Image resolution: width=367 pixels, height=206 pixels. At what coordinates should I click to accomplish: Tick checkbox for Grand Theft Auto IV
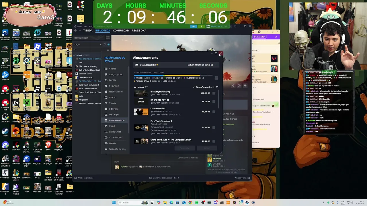coord(214,141)
